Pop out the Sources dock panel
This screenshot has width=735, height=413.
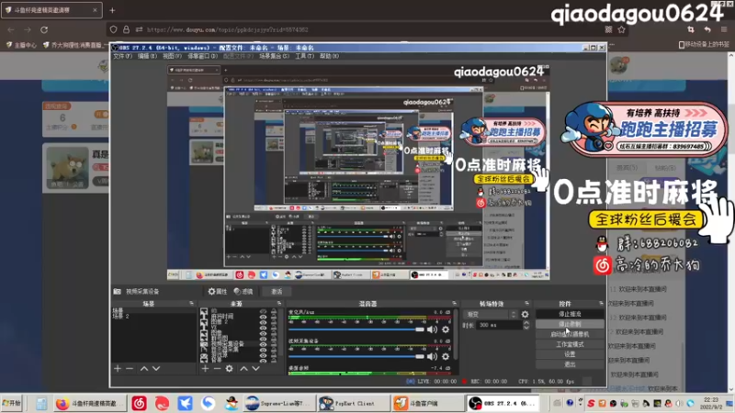(x=279, y=304)
